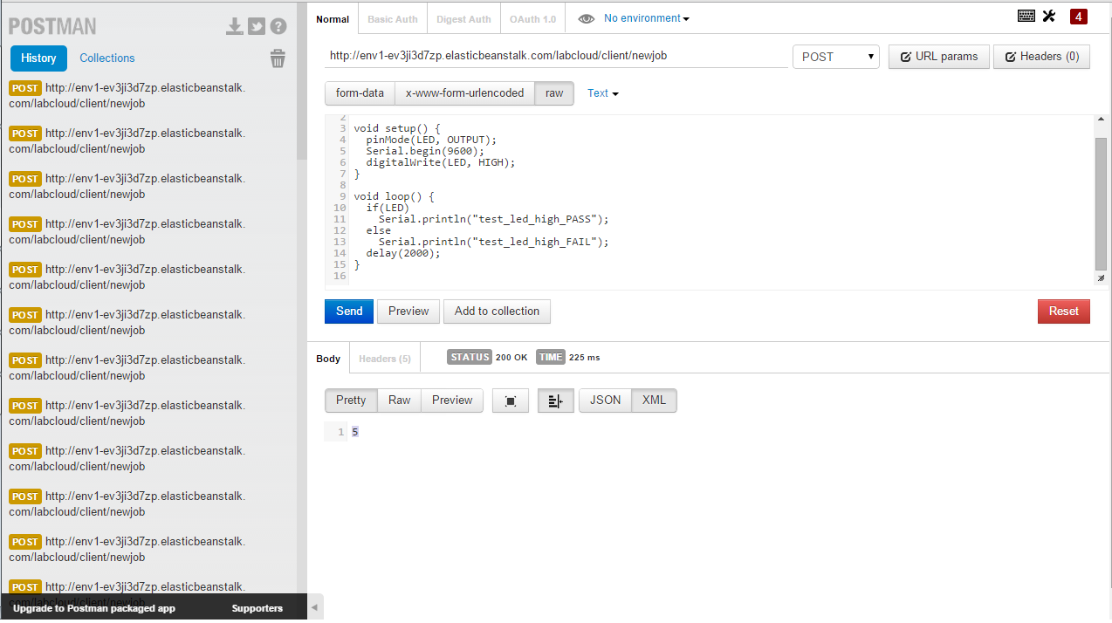The width and height of the screenshot is (1112, 623).
Task: Select the Basic Auth tab
Action: coord(392,18)
